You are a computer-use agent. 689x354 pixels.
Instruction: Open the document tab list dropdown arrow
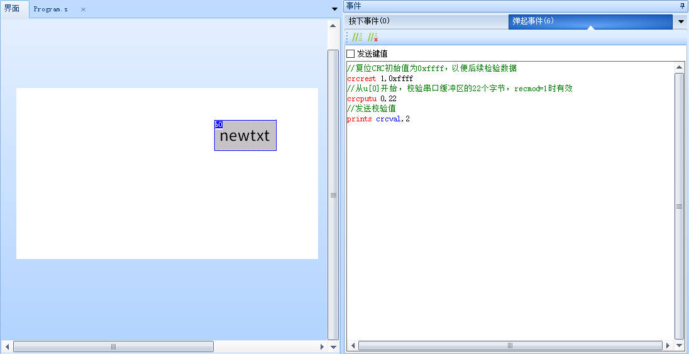point(334,9)
